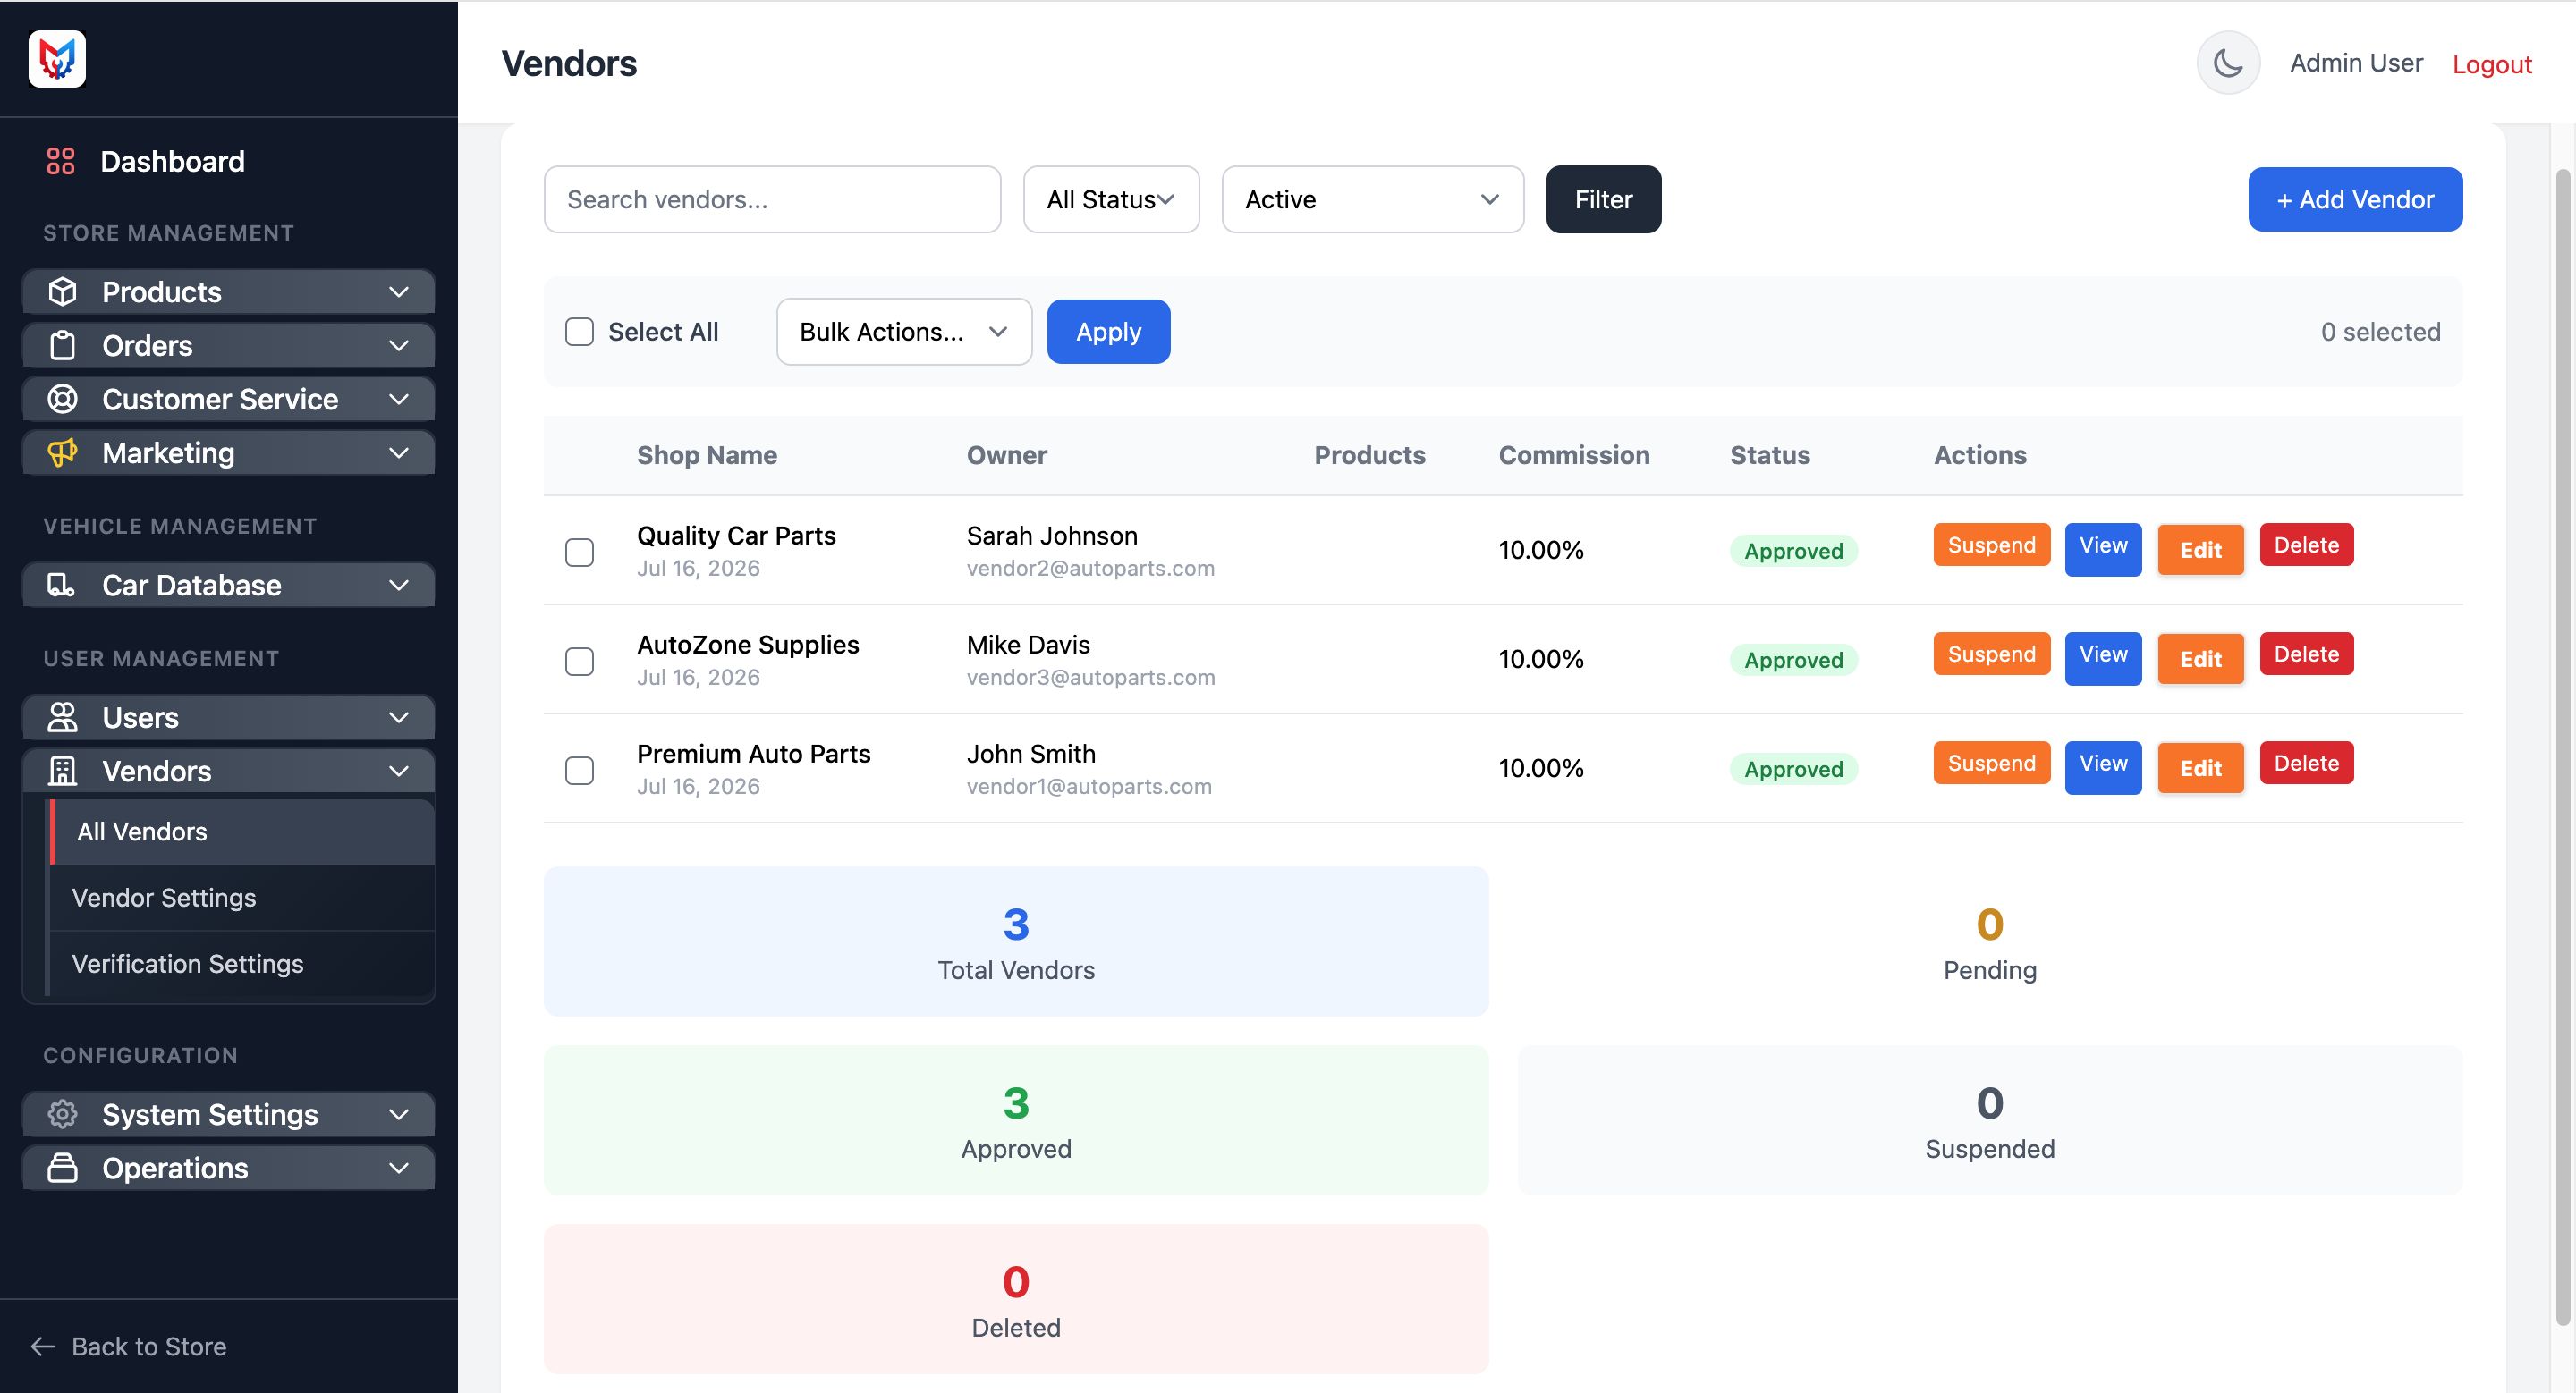Tick the Premium Auto Parts row checkbox

pos(579,771)
